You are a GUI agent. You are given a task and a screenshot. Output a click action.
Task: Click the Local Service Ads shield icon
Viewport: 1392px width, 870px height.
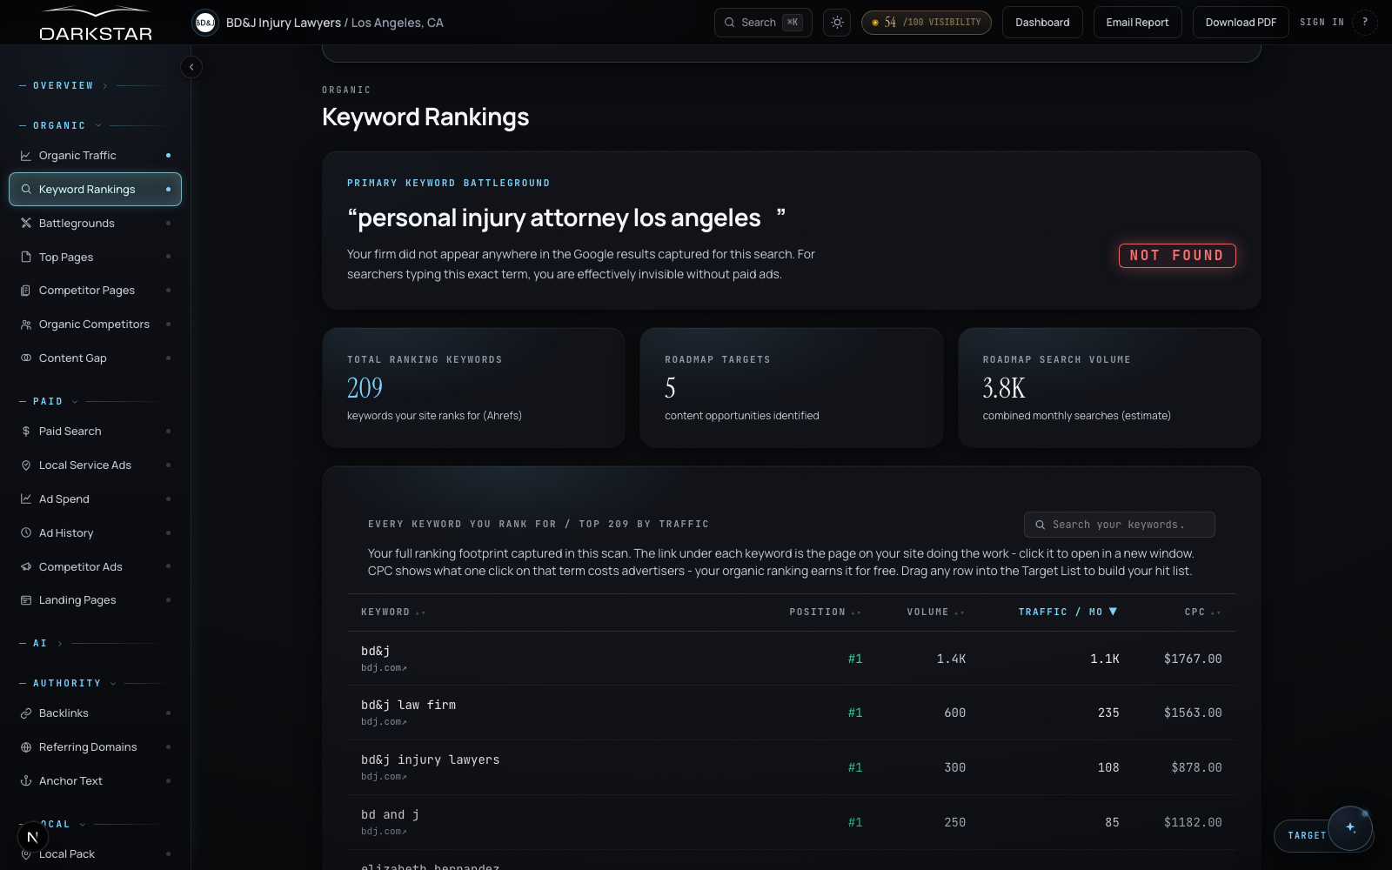[x=26, y=465]
